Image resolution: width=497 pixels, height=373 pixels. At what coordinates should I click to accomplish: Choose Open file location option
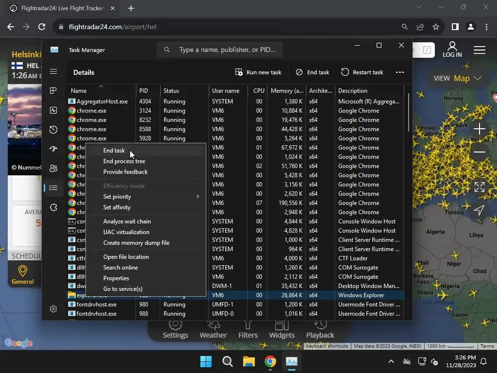pos(146,257)
